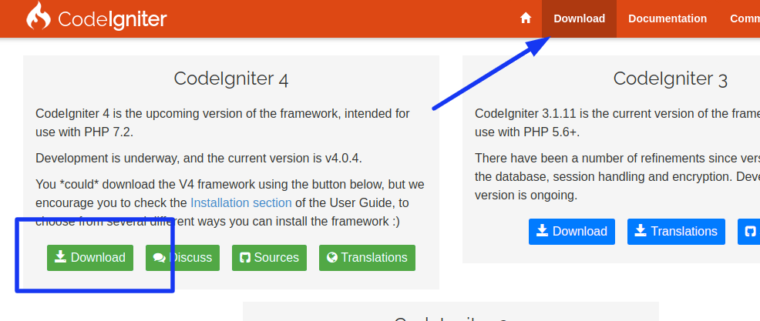Open the Download navigation tab
This screenshot has height=321, width=760.
(x=579, y=19)
